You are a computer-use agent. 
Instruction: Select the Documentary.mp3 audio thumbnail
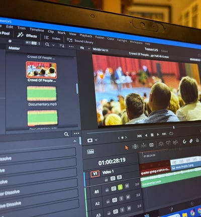[x=42, y=93]
